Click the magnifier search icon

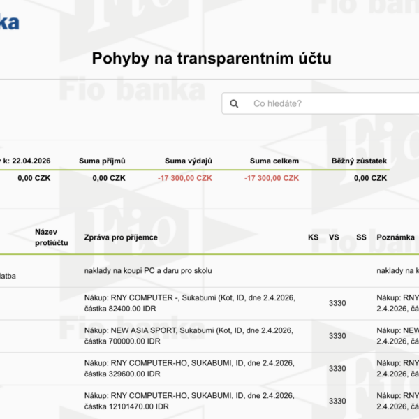click(x=234, y=103)
